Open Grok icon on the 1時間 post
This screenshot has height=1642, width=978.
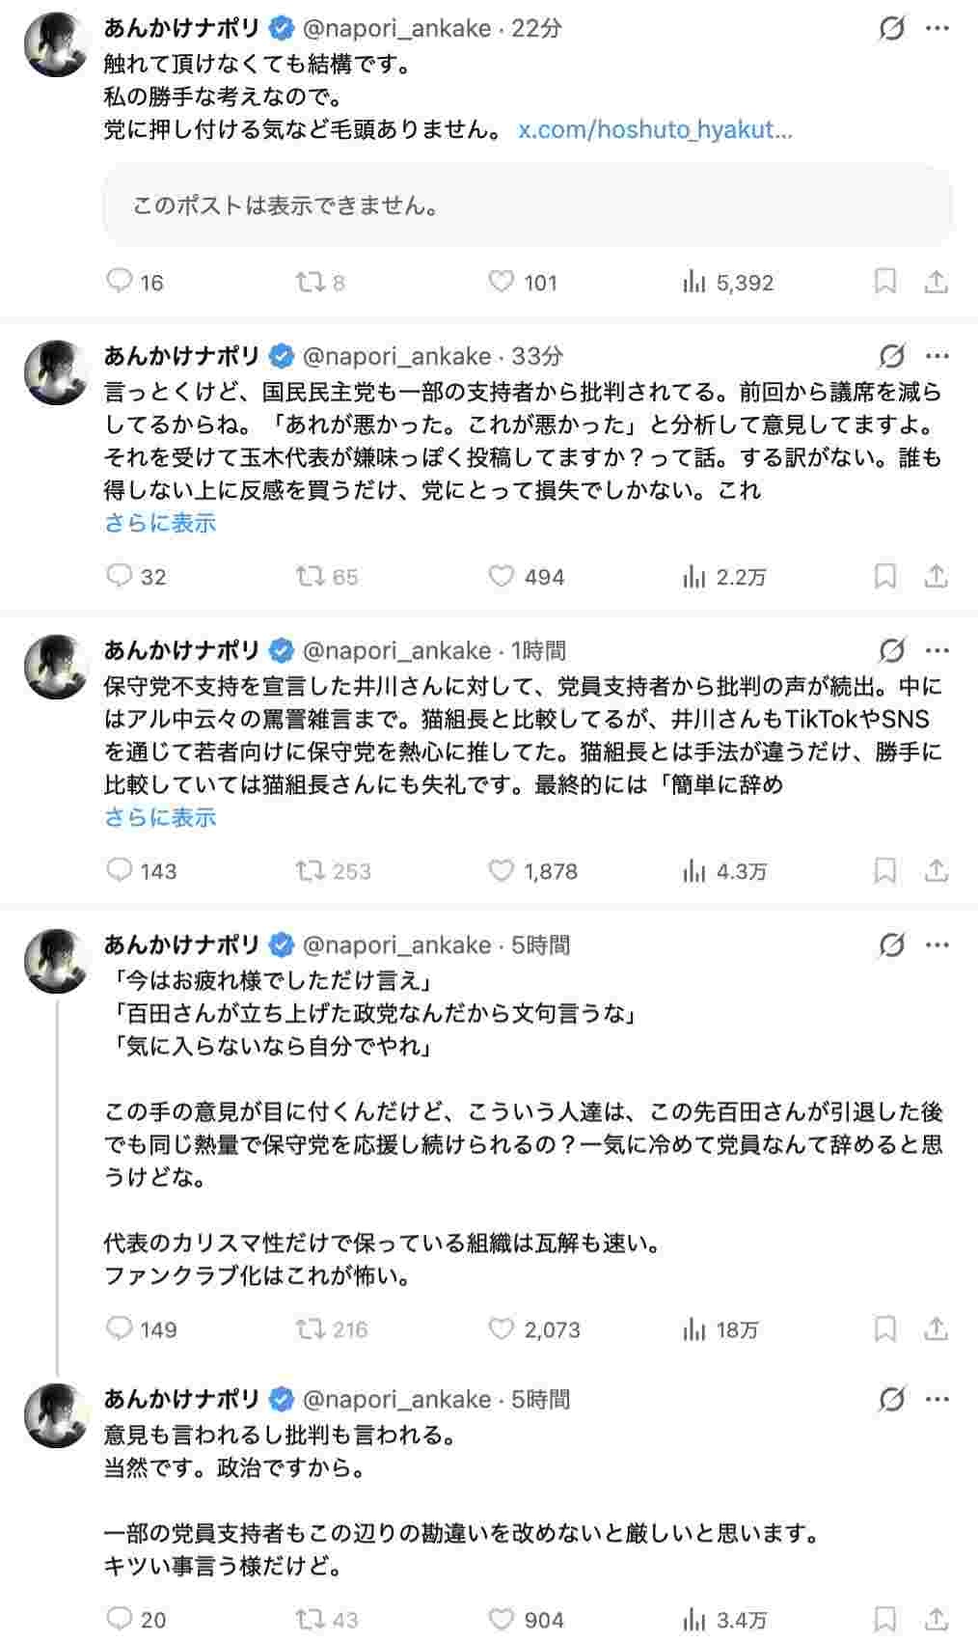(892, 650)
